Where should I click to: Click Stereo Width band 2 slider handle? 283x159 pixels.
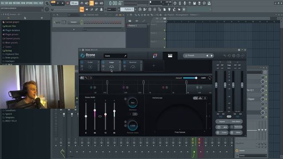pyautogui.click(x=95, y=110)
